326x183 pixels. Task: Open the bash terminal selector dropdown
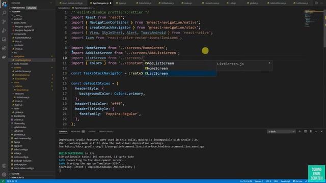(281, 132)
